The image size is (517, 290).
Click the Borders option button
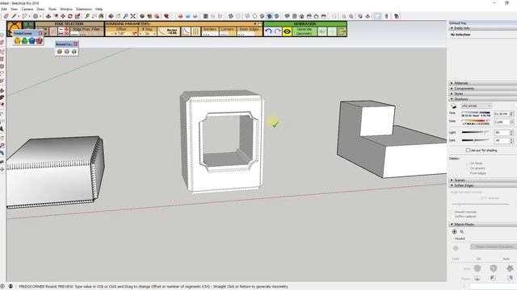[x=210, y=31]
